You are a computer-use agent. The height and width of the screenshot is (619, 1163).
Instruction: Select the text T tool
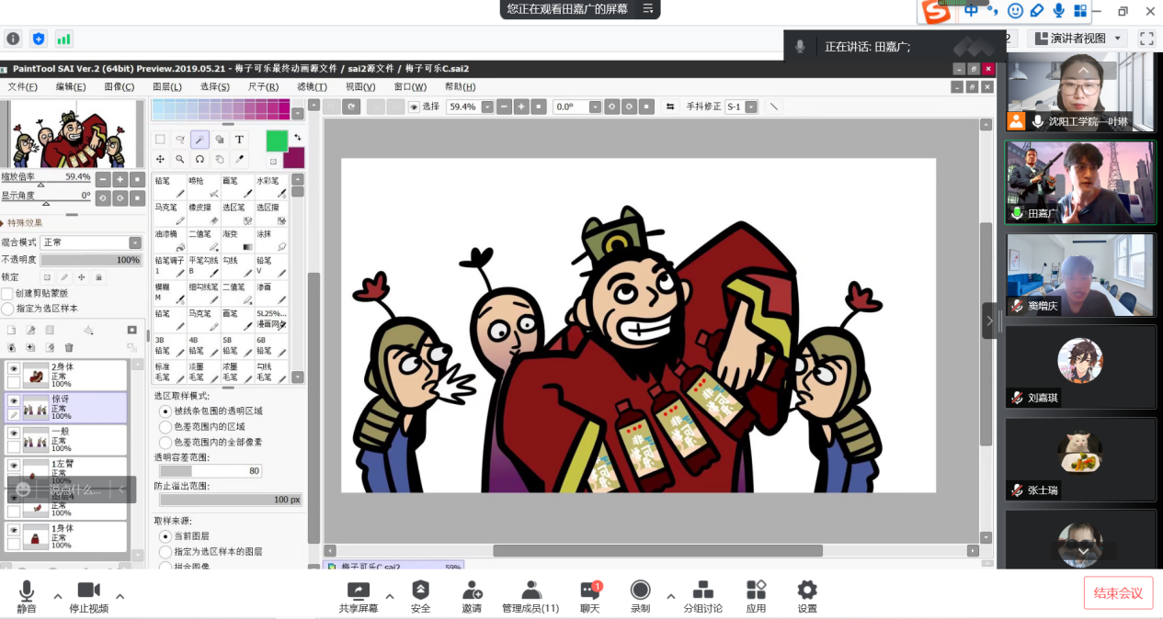[x=239, y=140]
